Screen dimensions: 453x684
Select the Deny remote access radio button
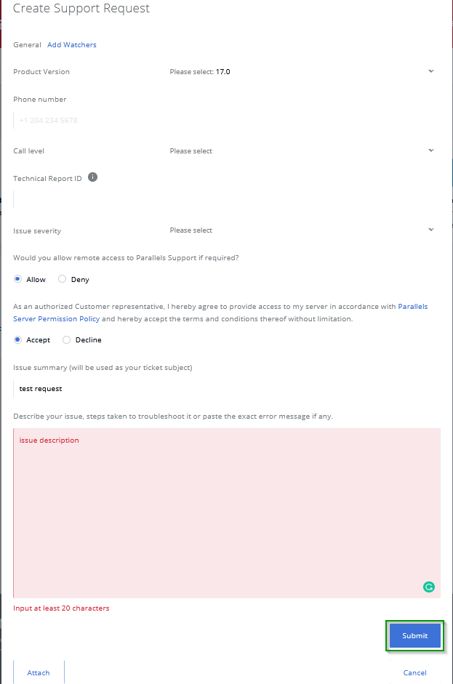pos(63,279)
